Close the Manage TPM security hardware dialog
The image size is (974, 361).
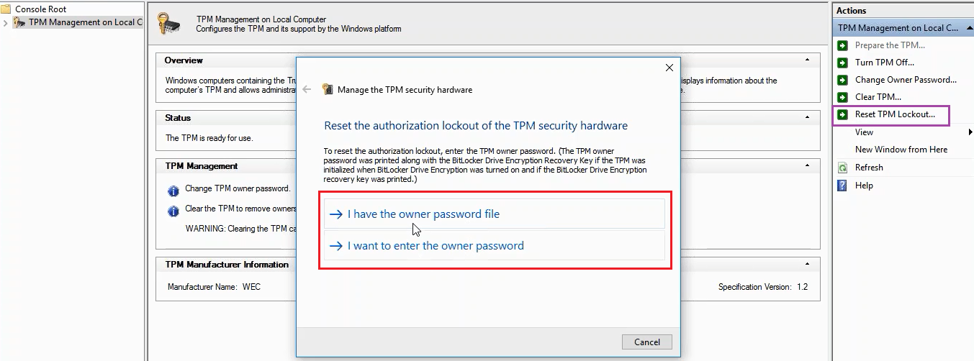[x=669, y=68]
